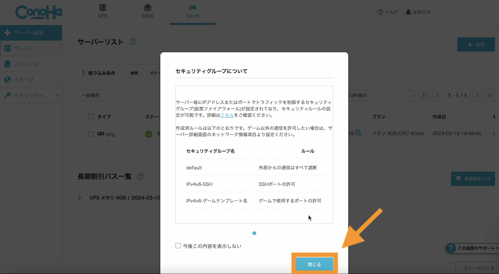Select the VPS server row checkbox
The image size is (499, 274).
(91, 133)
